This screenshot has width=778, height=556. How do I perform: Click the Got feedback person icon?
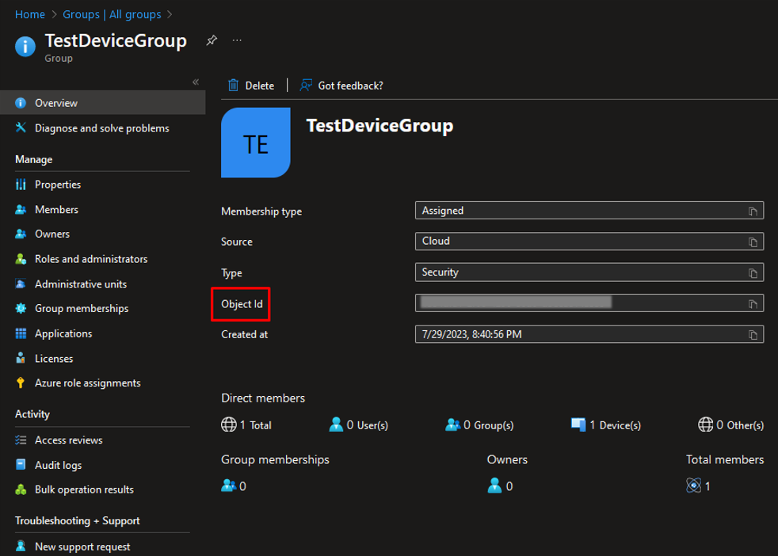[306, 86]
